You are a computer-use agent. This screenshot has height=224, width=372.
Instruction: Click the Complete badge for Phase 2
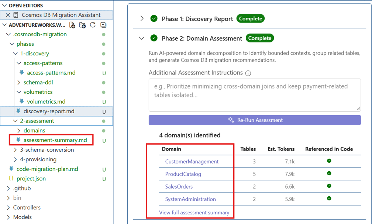pos(260,38)
